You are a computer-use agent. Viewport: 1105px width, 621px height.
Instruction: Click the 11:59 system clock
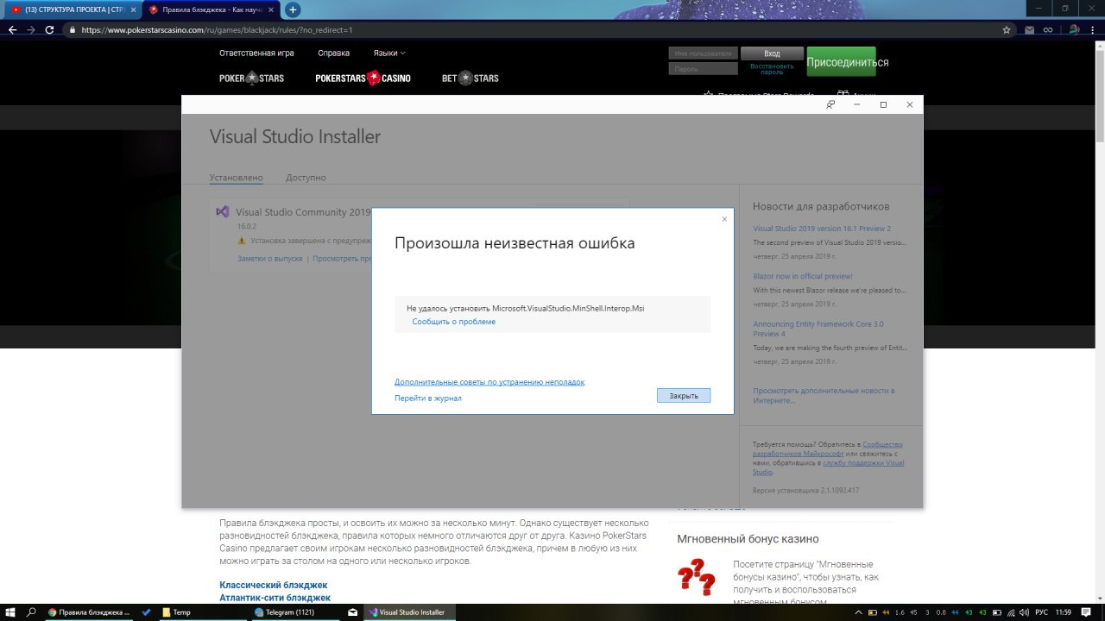click(1064, 612)
